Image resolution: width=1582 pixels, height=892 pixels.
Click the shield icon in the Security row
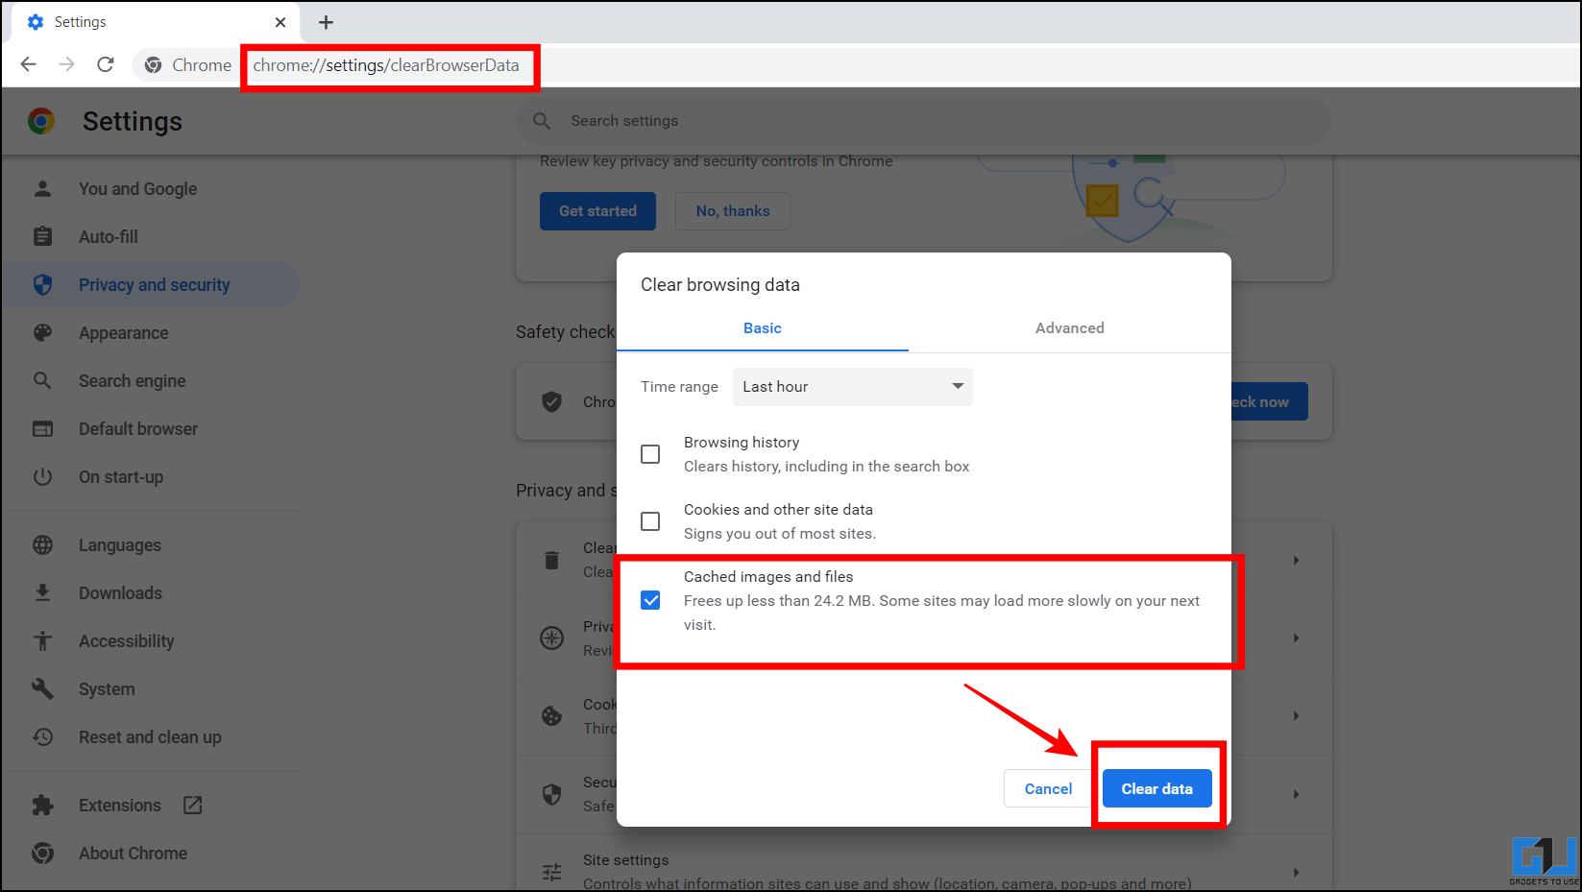(551, 794)
